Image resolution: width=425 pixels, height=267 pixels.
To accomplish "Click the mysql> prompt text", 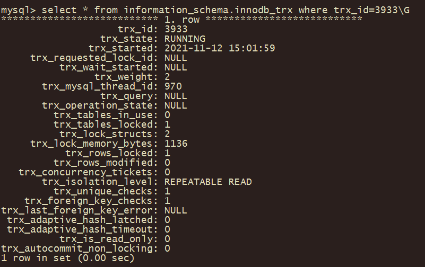I will tap(19, 10).
